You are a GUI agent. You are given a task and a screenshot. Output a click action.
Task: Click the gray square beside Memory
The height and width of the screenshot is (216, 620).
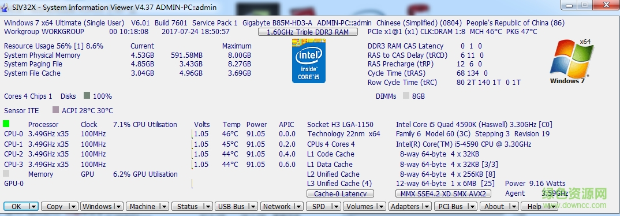pyautogui.click(x=6, y=173)
